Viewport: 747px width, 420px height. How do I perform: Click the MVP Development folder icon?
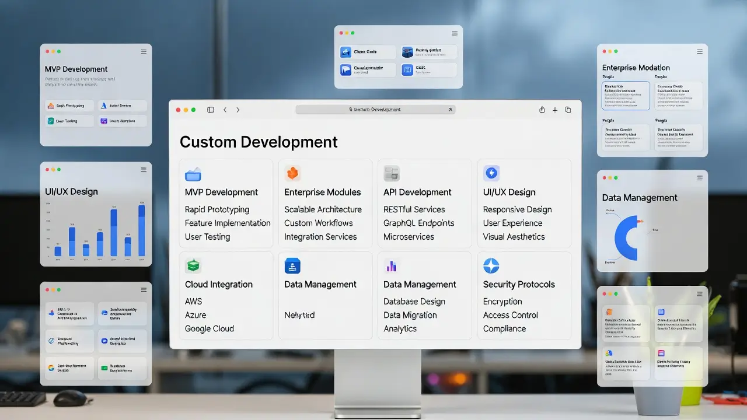[193, 174]
